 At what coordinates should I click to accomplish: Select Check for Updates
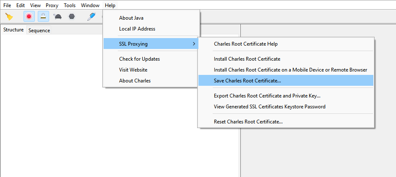[x=151, y=59]
